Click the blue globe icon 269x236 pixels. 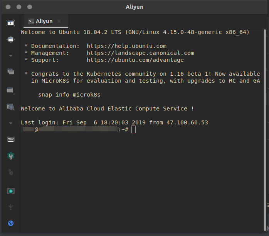click(11, 223)
